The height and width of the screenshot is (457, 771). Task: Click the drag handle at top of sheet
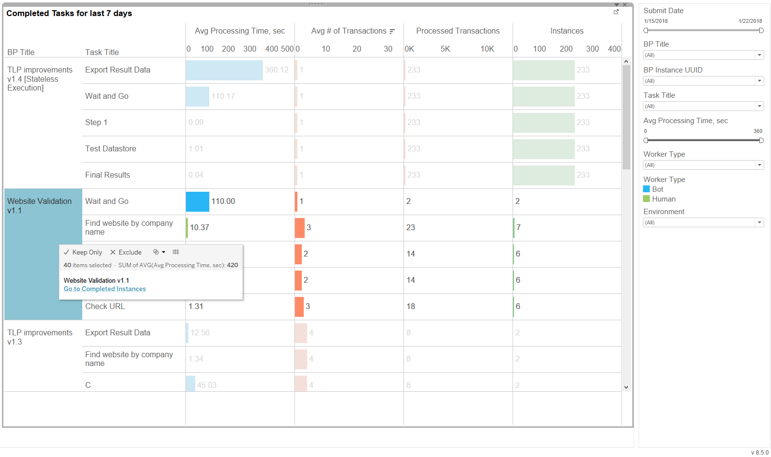coord(317,4)
